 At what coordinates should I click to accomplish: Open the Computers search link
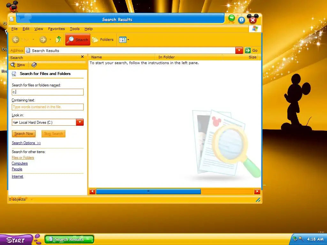pyautogui.click(x=19, y=163)
